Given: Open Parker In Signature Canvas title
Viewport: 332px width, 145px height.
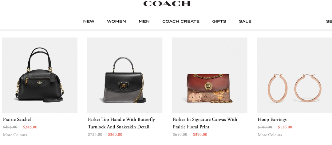Looking at the screenshot, I should [205, 123].
